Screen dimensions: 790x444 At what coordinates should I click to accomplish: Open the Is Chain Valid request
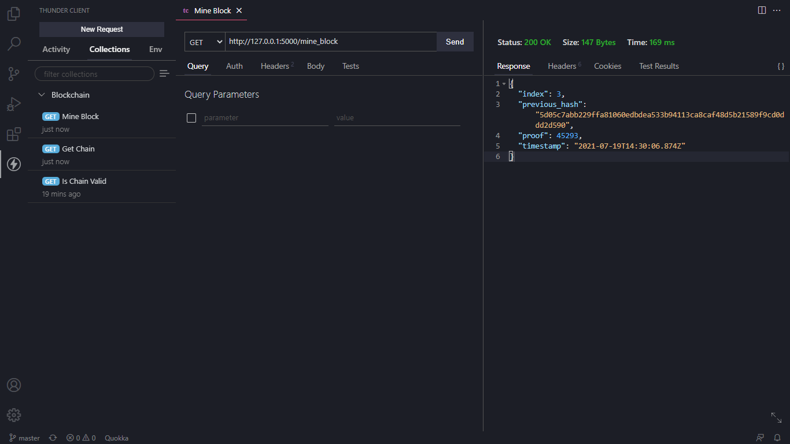[x=102, y=186]
